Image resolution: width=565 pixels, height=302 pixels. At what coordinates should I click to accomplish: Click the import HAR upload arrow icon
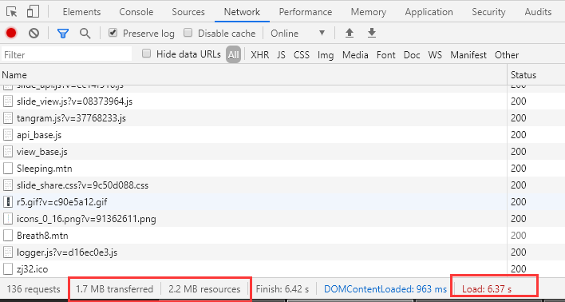[350, 34]
